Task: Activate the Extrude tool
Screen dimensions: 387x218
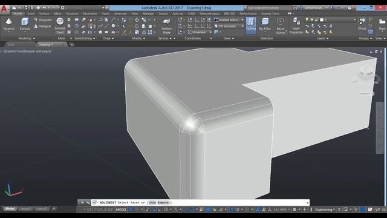Action: pyautogui.click(x=25, y=24)
